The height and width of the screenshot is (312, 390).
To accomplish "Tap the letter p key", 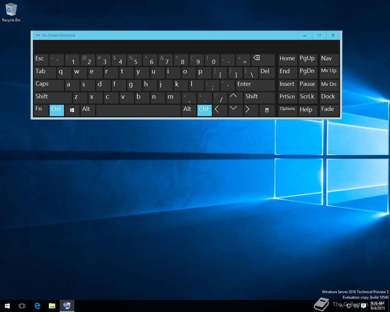I will [204, 73].
